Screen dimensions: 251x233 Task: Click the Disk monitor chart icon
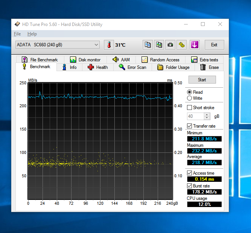(73, 60)
